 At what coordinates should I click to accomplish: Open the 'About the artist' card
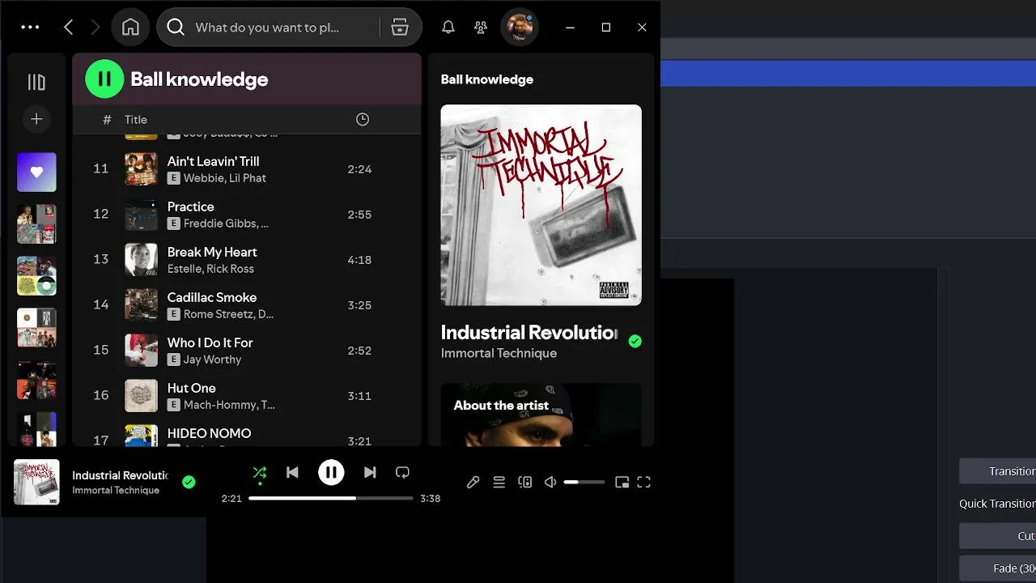click(x=541, y=415)
